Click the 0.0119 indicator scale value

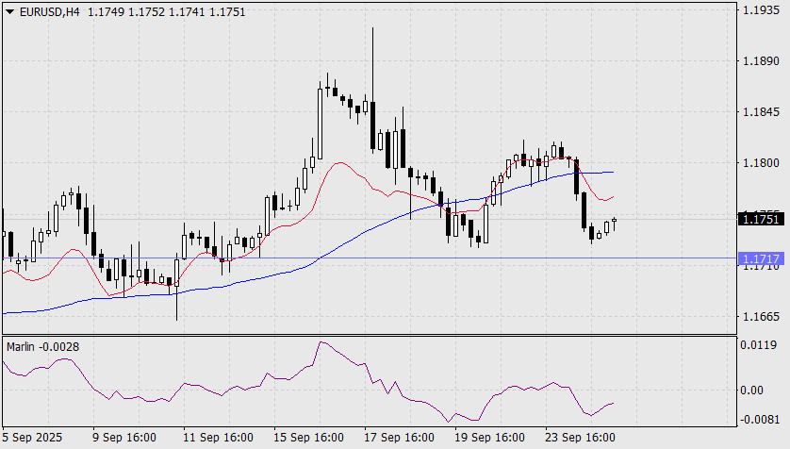click(758, 345)
